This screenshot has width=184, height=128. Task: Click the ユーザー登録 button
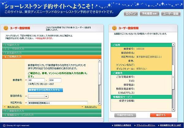click(x=171, y=14)
